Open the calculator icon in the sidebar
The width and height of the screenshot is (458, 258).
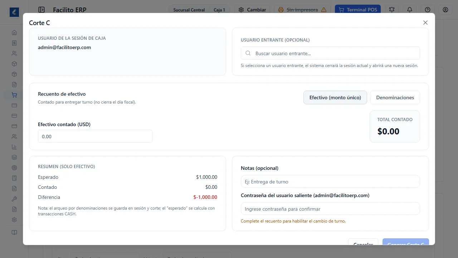(14, 178)
